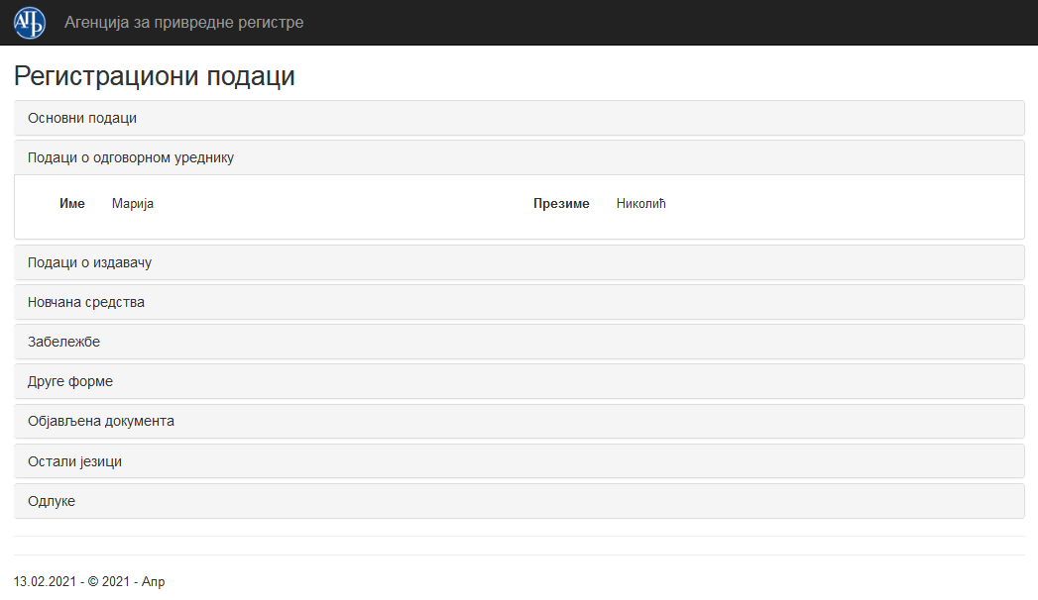Select the surname value Николић
The image size is (1038, 600).
pyautogui.click(x=641, y=204)
